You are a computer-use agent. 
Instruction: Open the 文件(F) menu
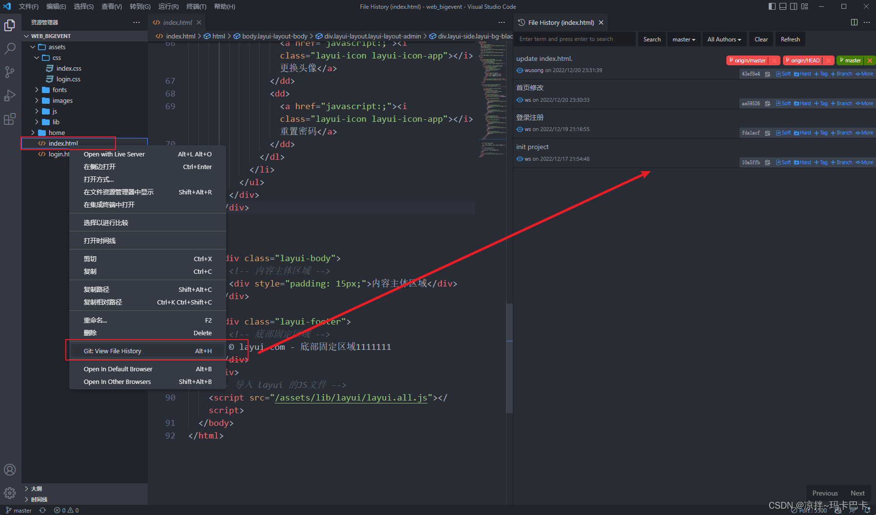coord(29,6)
